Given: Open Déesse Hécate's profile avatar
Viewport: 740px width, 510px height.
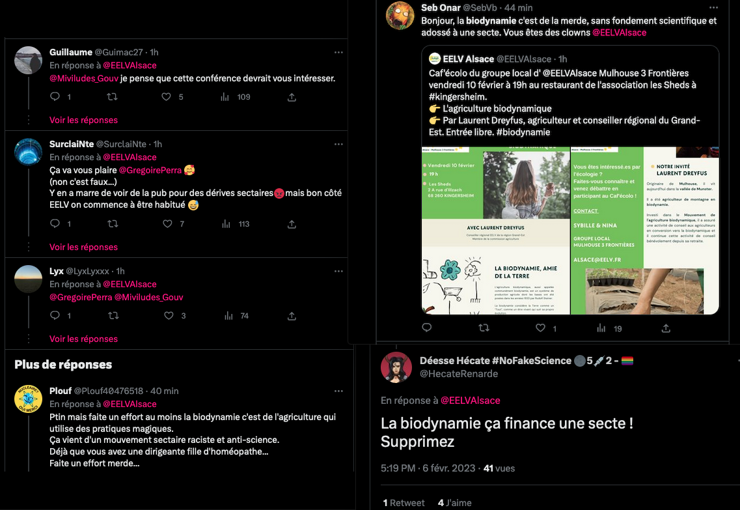Looking at the screenshot, I should coord(396,367).
